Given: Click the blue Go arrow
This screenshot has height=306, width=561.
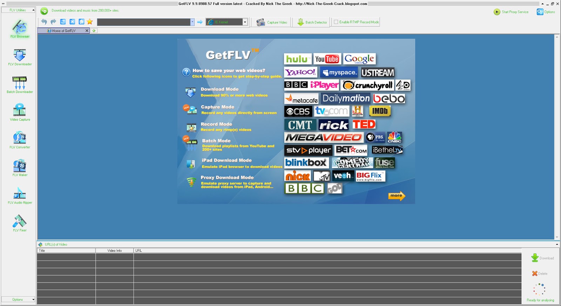Looking at the screenshot, I should coord(200,22).
